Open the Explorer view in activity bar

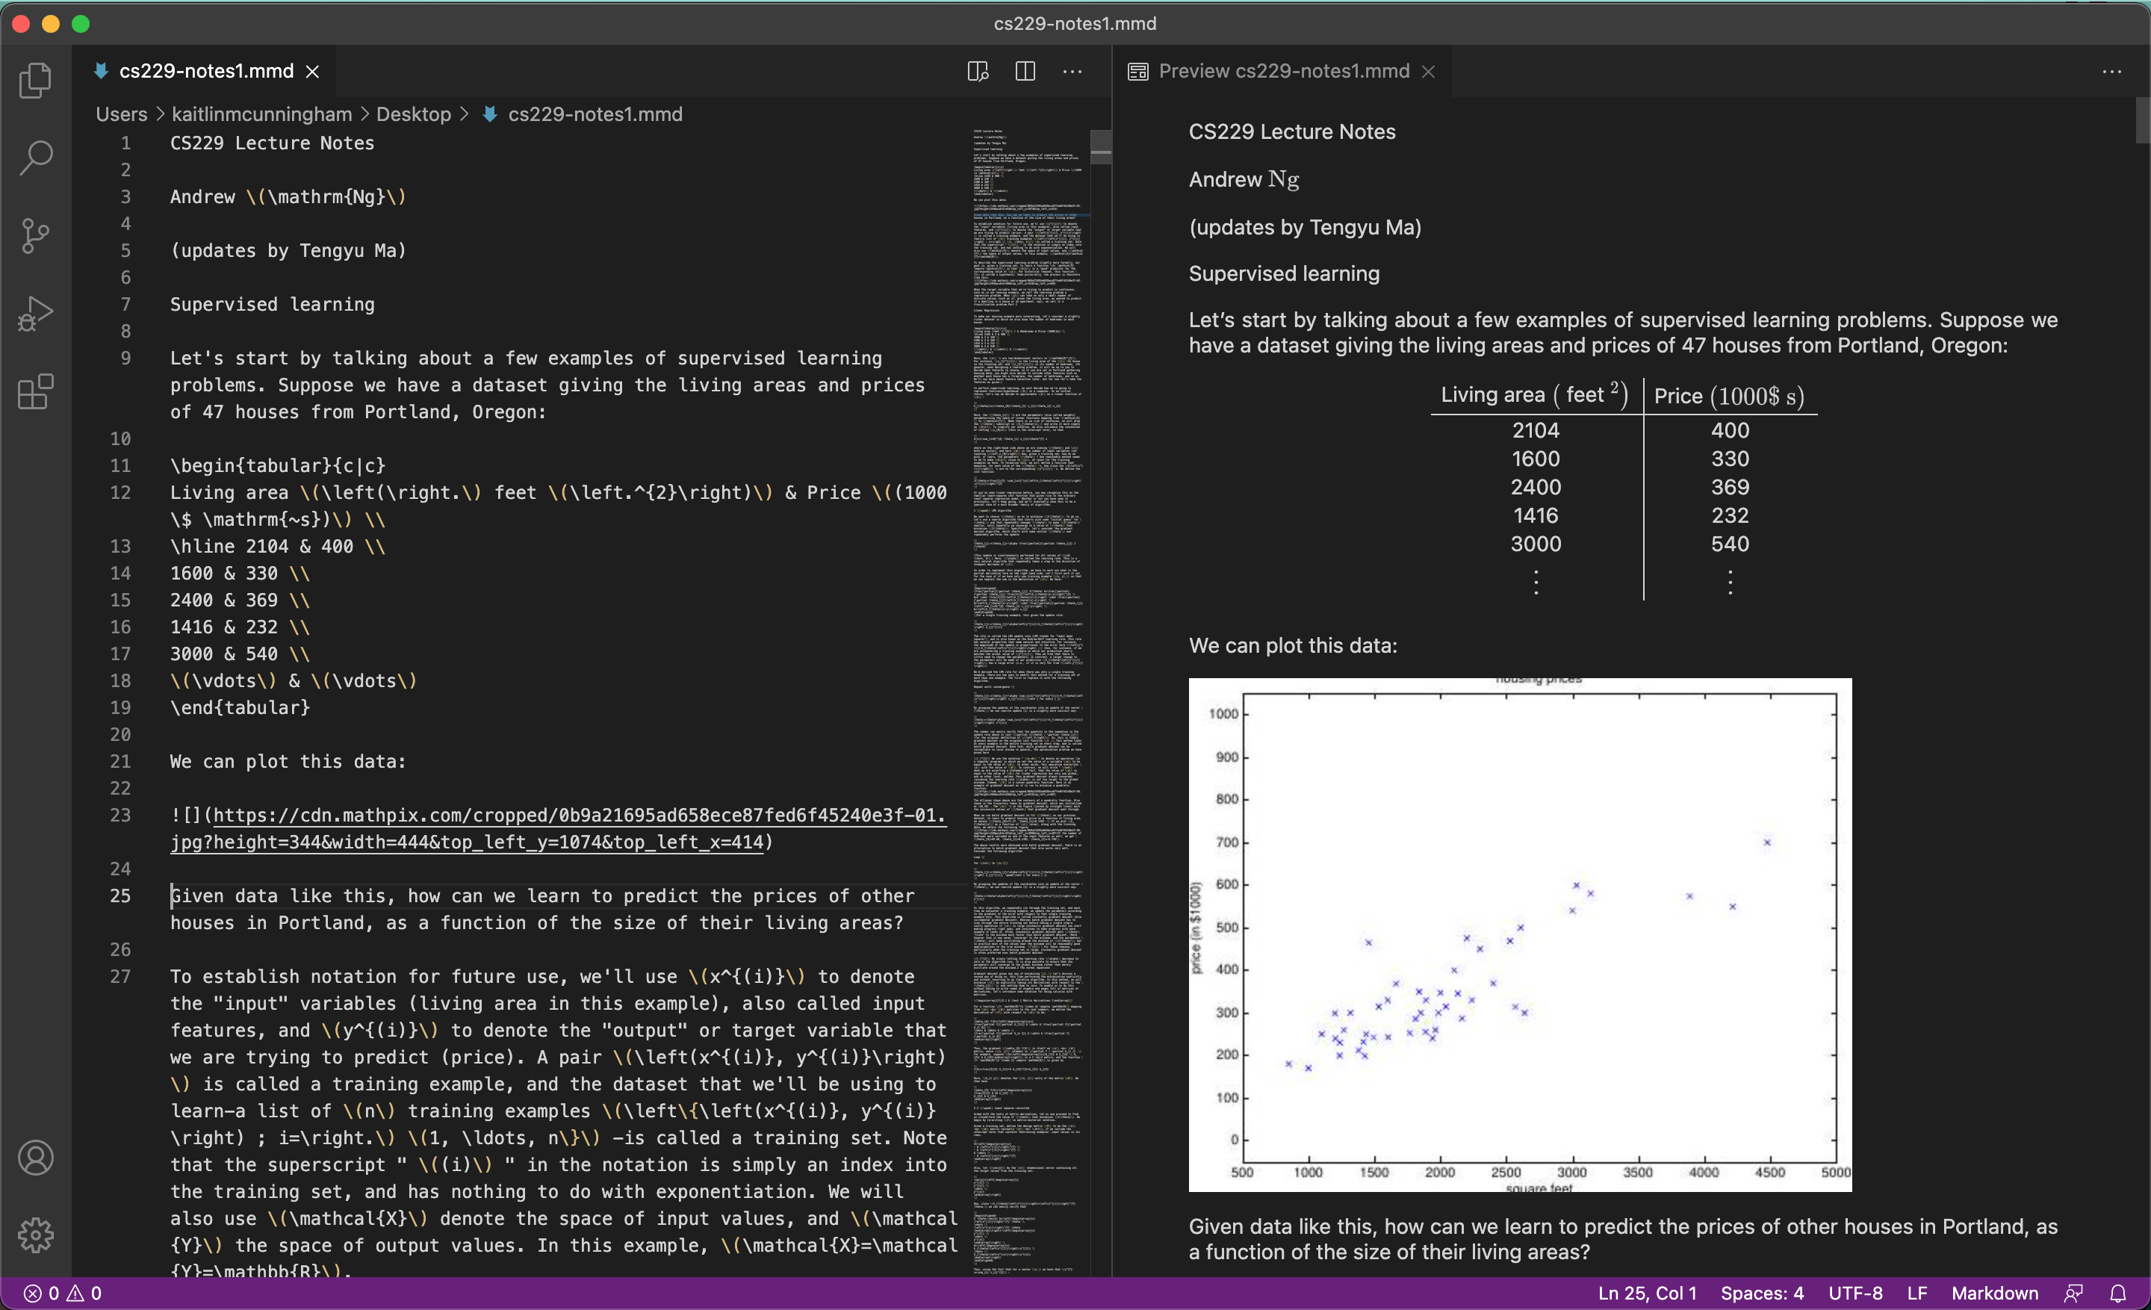pos(35,81)
